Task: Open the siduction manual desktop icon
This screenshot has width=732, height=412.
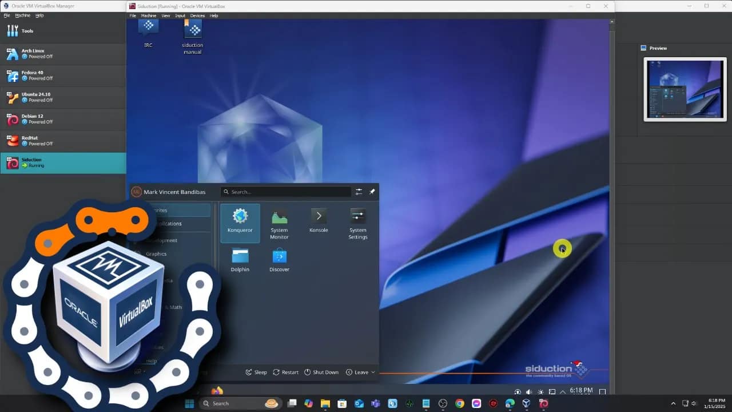Action: [x=192, y=37]
